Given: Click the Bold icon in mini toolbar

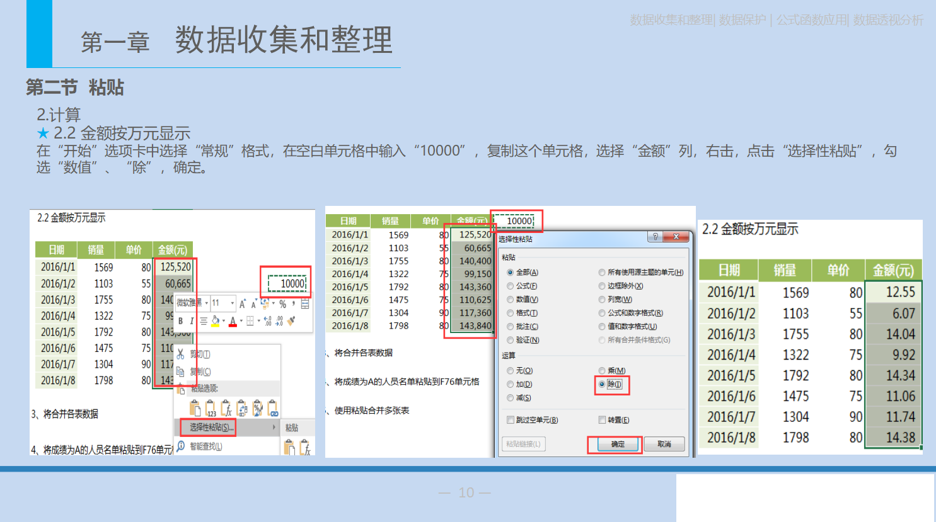Looking at the screenshot, I should (x=180, y=321).
